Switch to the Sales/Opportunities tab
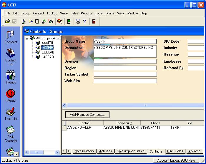The image size is (206, 164). pyautogui.click(x=131, y=151)
